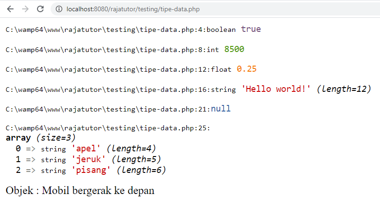Click the red 'Hello world!' string

click(x=276, y=89)
